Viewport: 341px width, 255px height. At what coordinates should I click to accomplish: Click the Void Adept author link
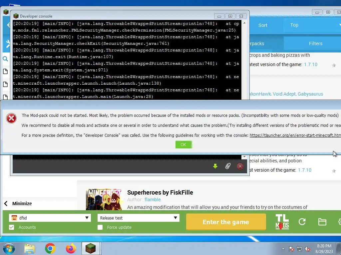284,94
